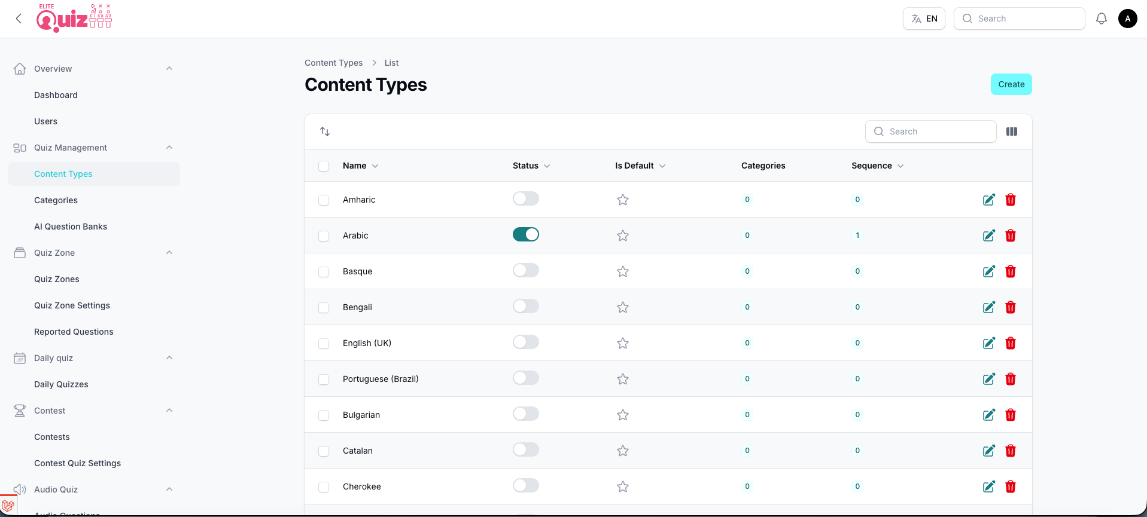Disable the Arabic status toggle
1147x517 pixels.
tap(526, 234)
